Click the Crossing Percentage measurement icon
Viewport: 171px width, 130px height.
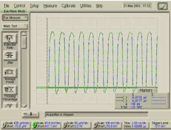coord(10,90)
